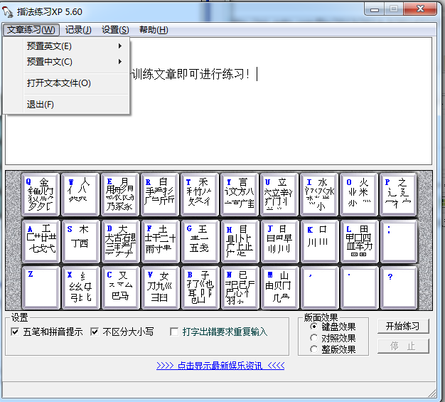Enable 打字出错要求重复输入 checkbox

pyautogui.click(x=174, y=332)
